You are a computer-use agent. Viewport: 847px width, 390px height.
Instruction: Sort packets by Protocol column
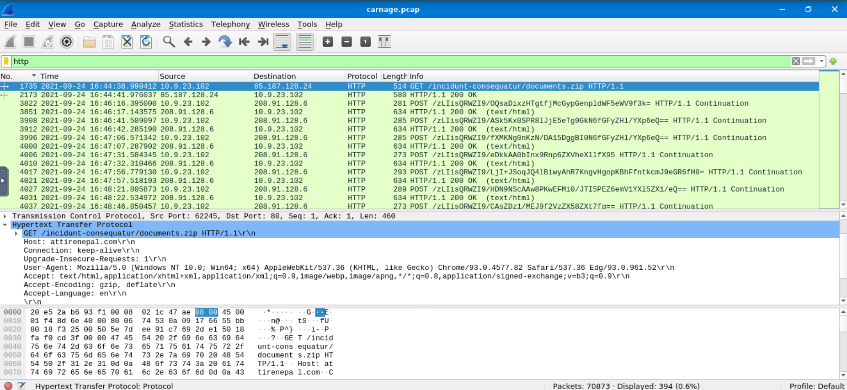363,76
